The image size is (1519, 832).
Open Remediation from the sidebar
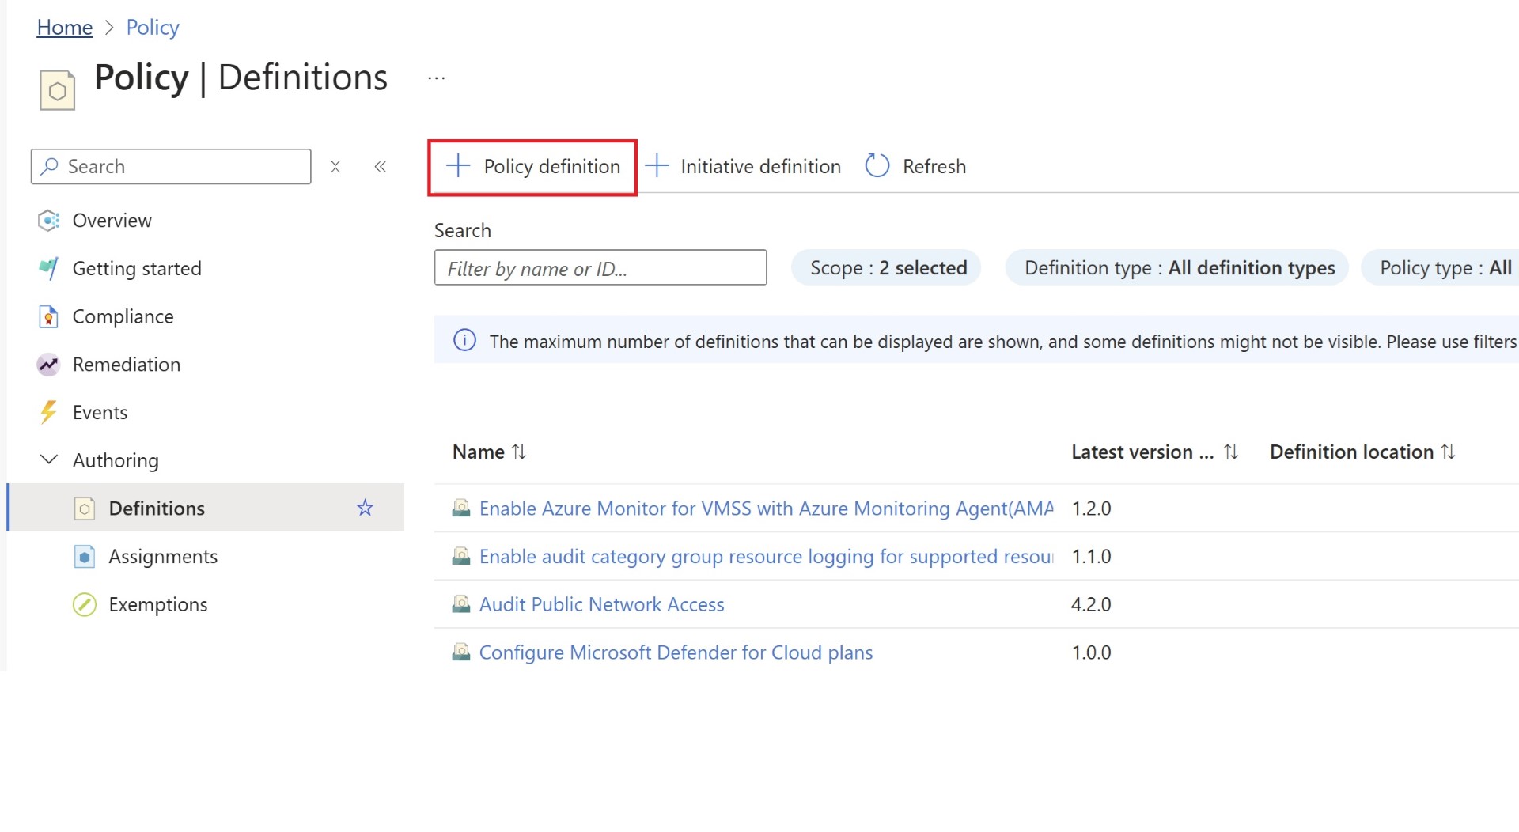click(x=127, y=365)
